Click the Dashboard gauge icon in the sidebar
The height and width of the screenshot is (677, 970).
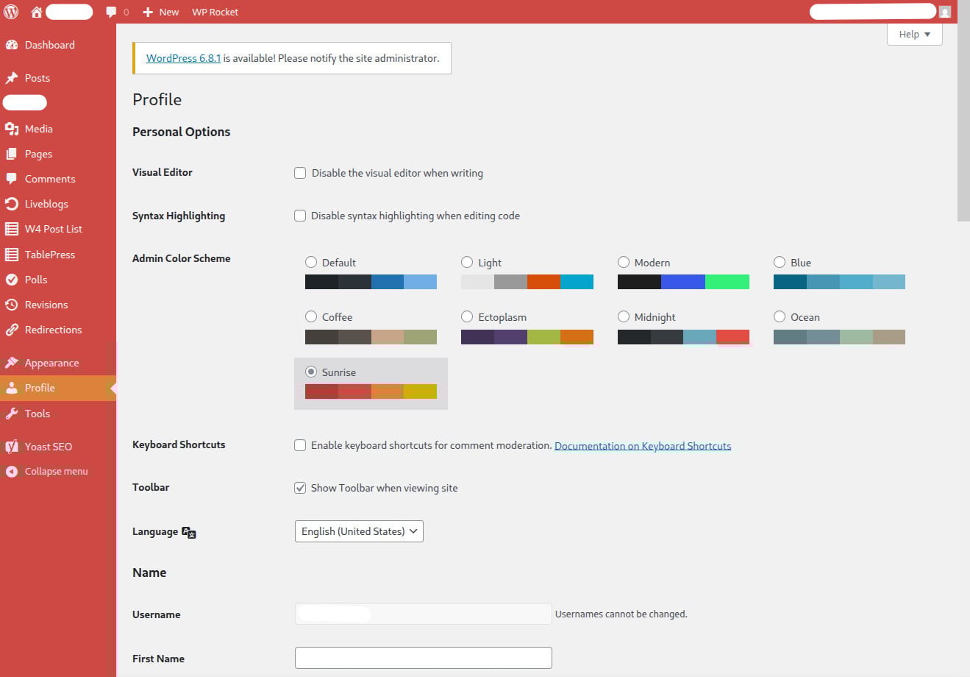[12, 45]
